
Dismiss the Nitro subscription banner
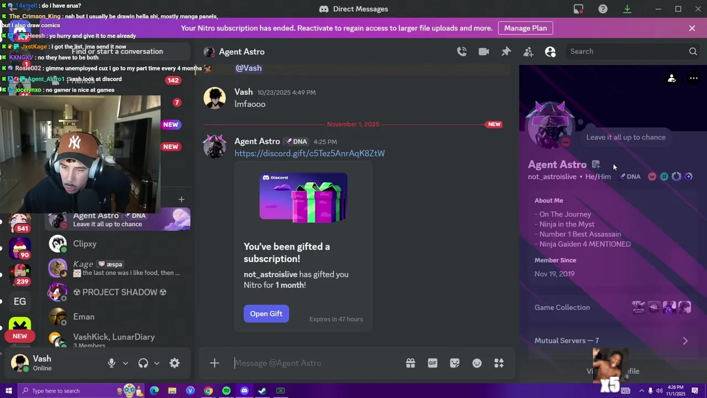point(692,28)
